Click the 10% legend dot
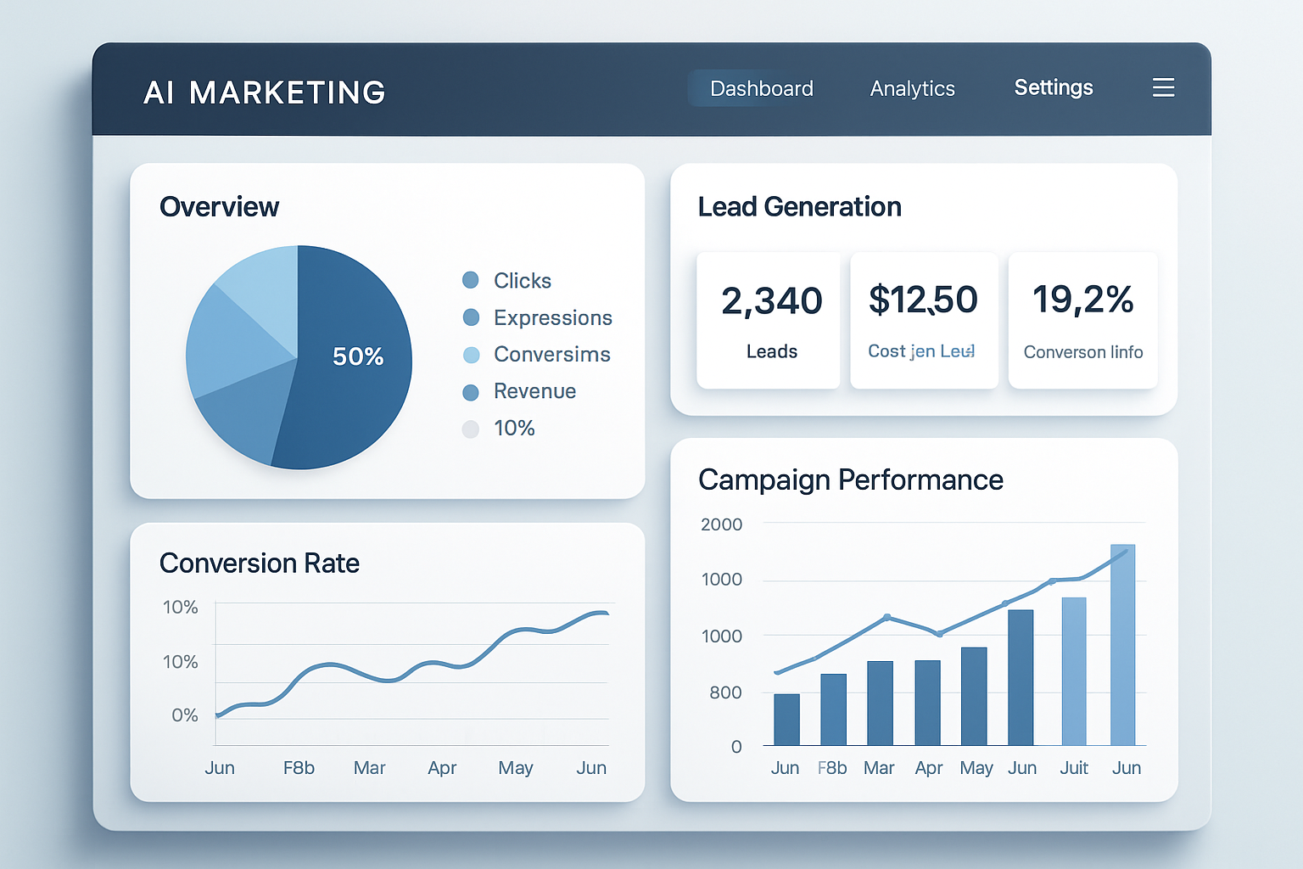Image resolution: width=1303 pixels, height=869 pixels. point(471,429)
